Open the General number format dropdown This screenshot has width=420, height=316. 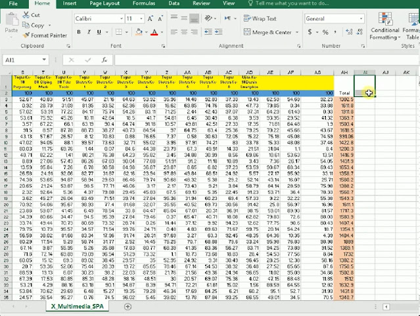[361, 19]
